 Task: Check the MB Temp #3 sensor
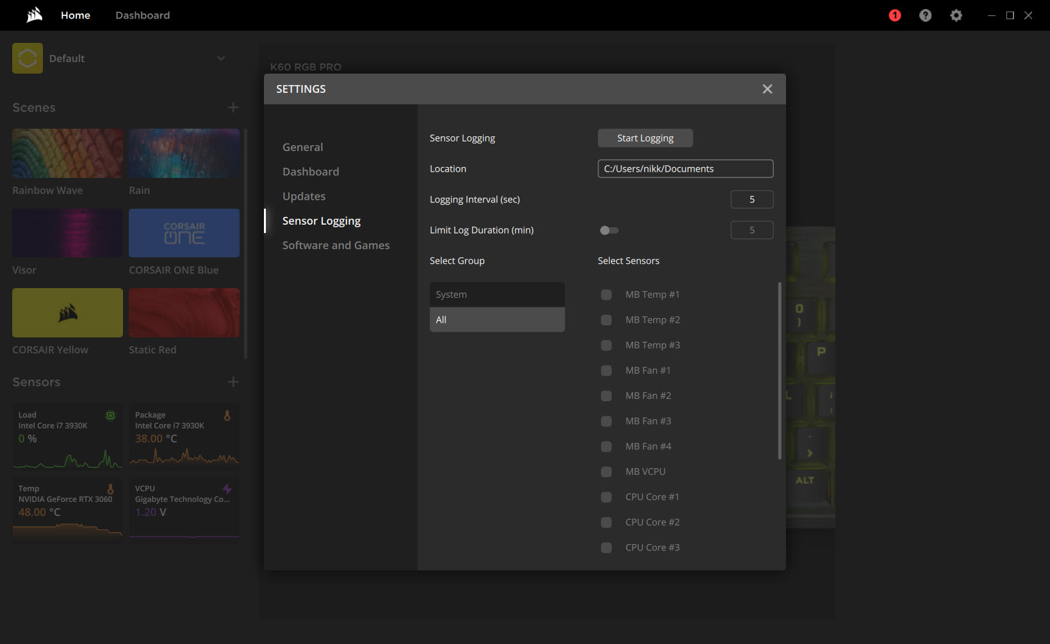(606, 345)
